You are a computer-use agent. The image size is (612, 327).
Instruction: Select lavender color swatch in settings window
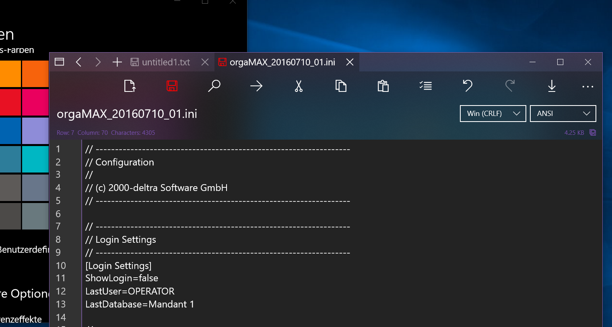[35, 131]
